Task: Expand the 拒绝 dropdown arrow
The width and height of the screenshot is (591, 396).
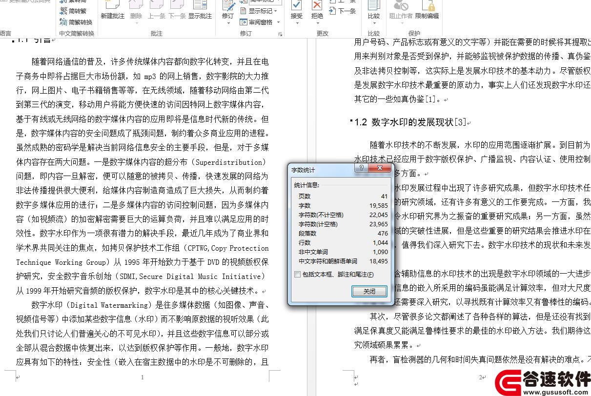Action: (x=317, y=22)
